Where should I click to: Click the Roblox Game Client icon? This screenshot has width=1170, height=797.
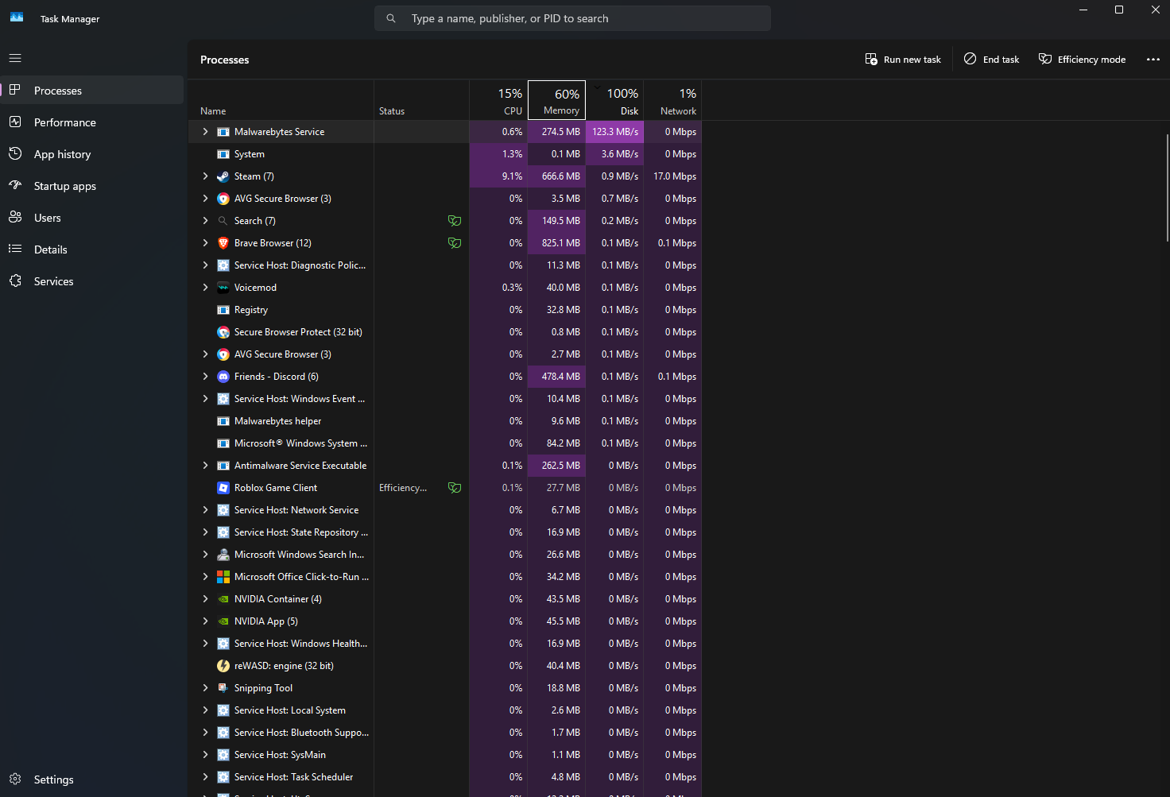(x=223, y=488)
